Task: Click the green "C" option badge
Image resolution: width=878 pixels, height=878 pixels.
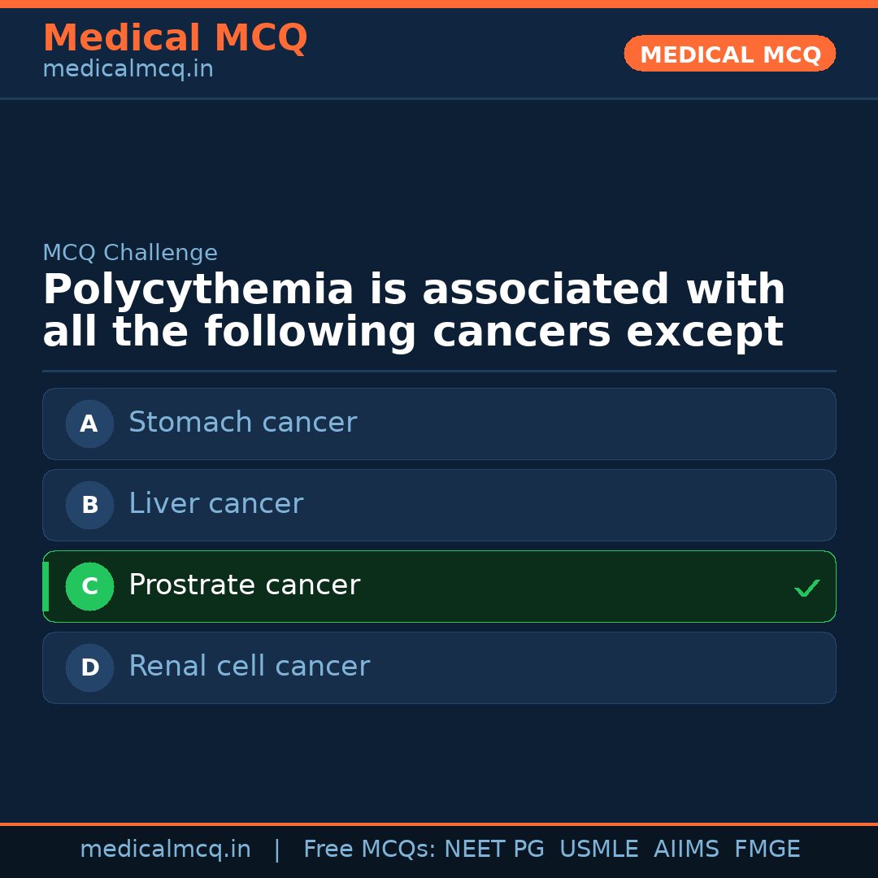Action: [89, 586]
